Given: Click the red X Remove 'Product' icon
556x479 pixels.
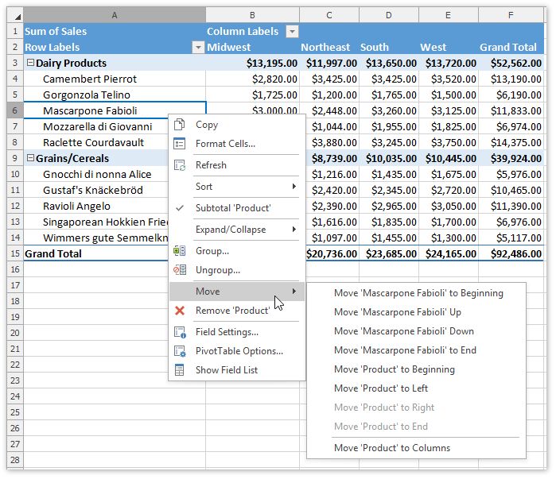Looking at the screenshot, I should [x=180, y=311].
